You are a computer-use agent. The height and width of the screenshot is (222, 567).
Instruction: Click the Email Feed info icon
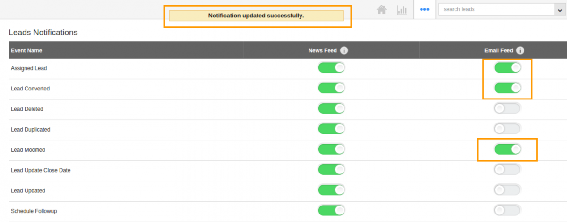520,50
